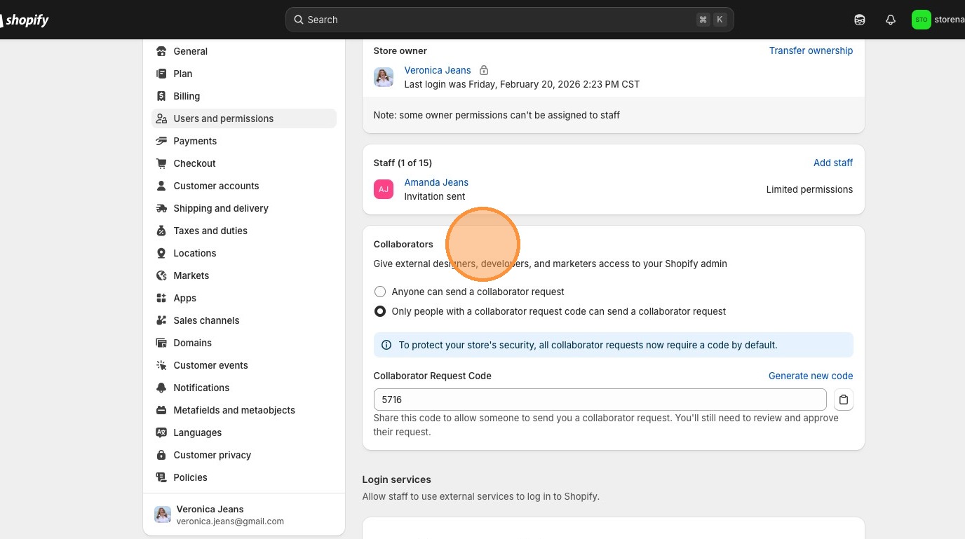The width and height of the screenshot is (965, 539).
Task: Click the Shipping and delivery truck icon
Action: coord(161,208)
